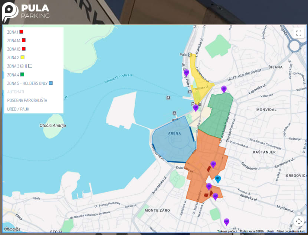Click Prijavi pogrešku na karti link

291,231
